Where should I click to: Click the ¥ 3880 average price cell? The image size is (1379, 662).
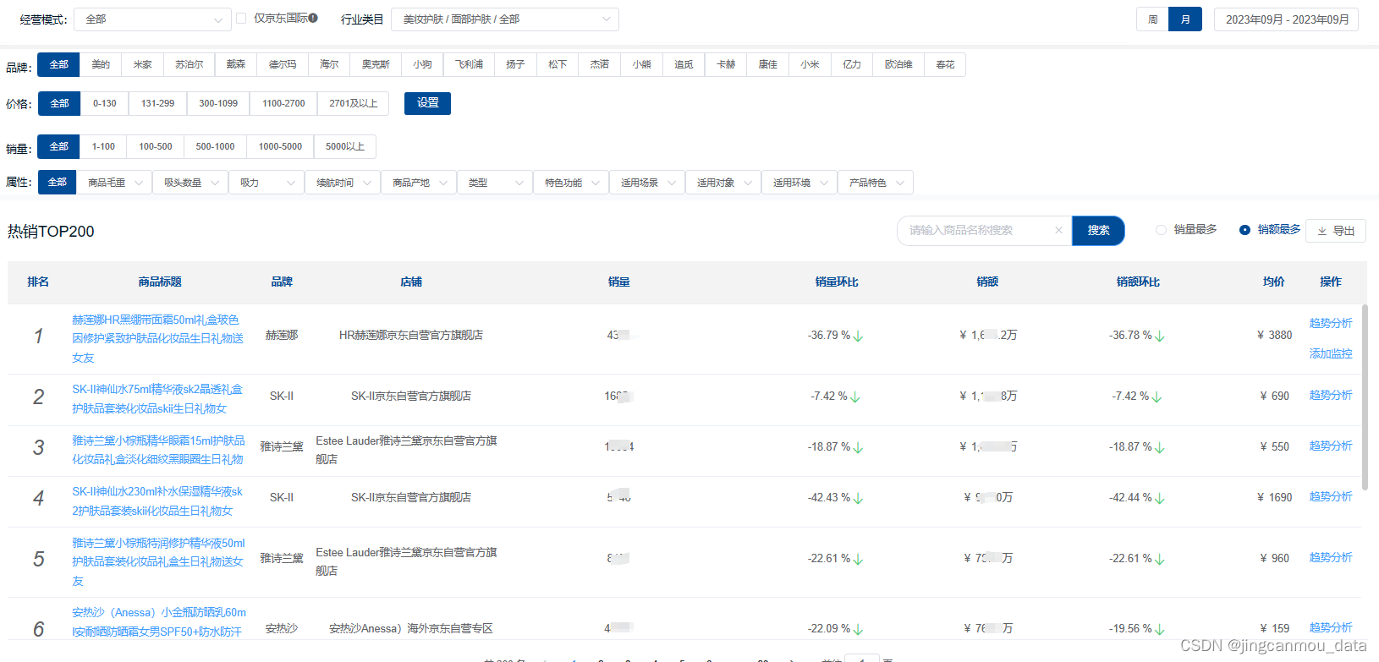1274,335
